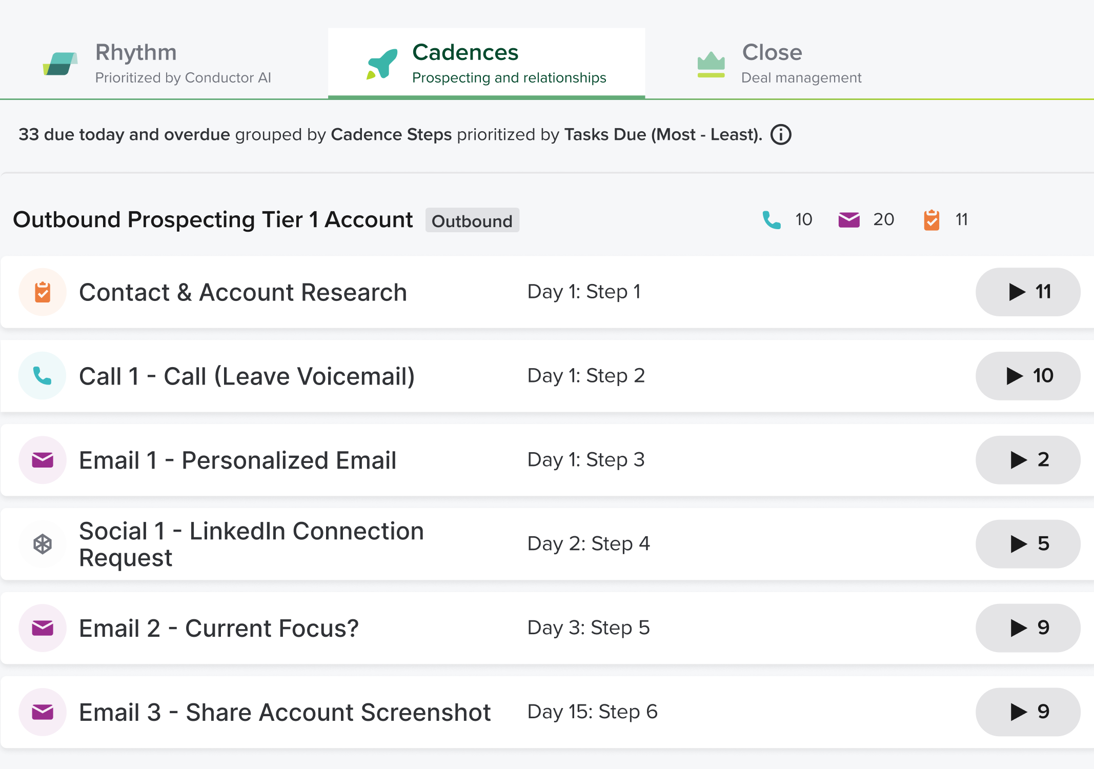
Task: Click envelope icon for Email 2 step
Action: pos(43,628)
